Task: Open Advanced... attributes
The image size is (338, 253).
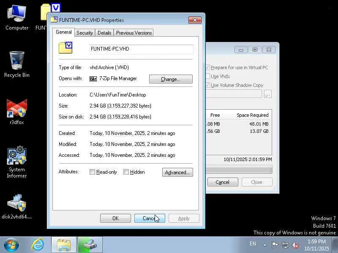Action: point(177,172)
